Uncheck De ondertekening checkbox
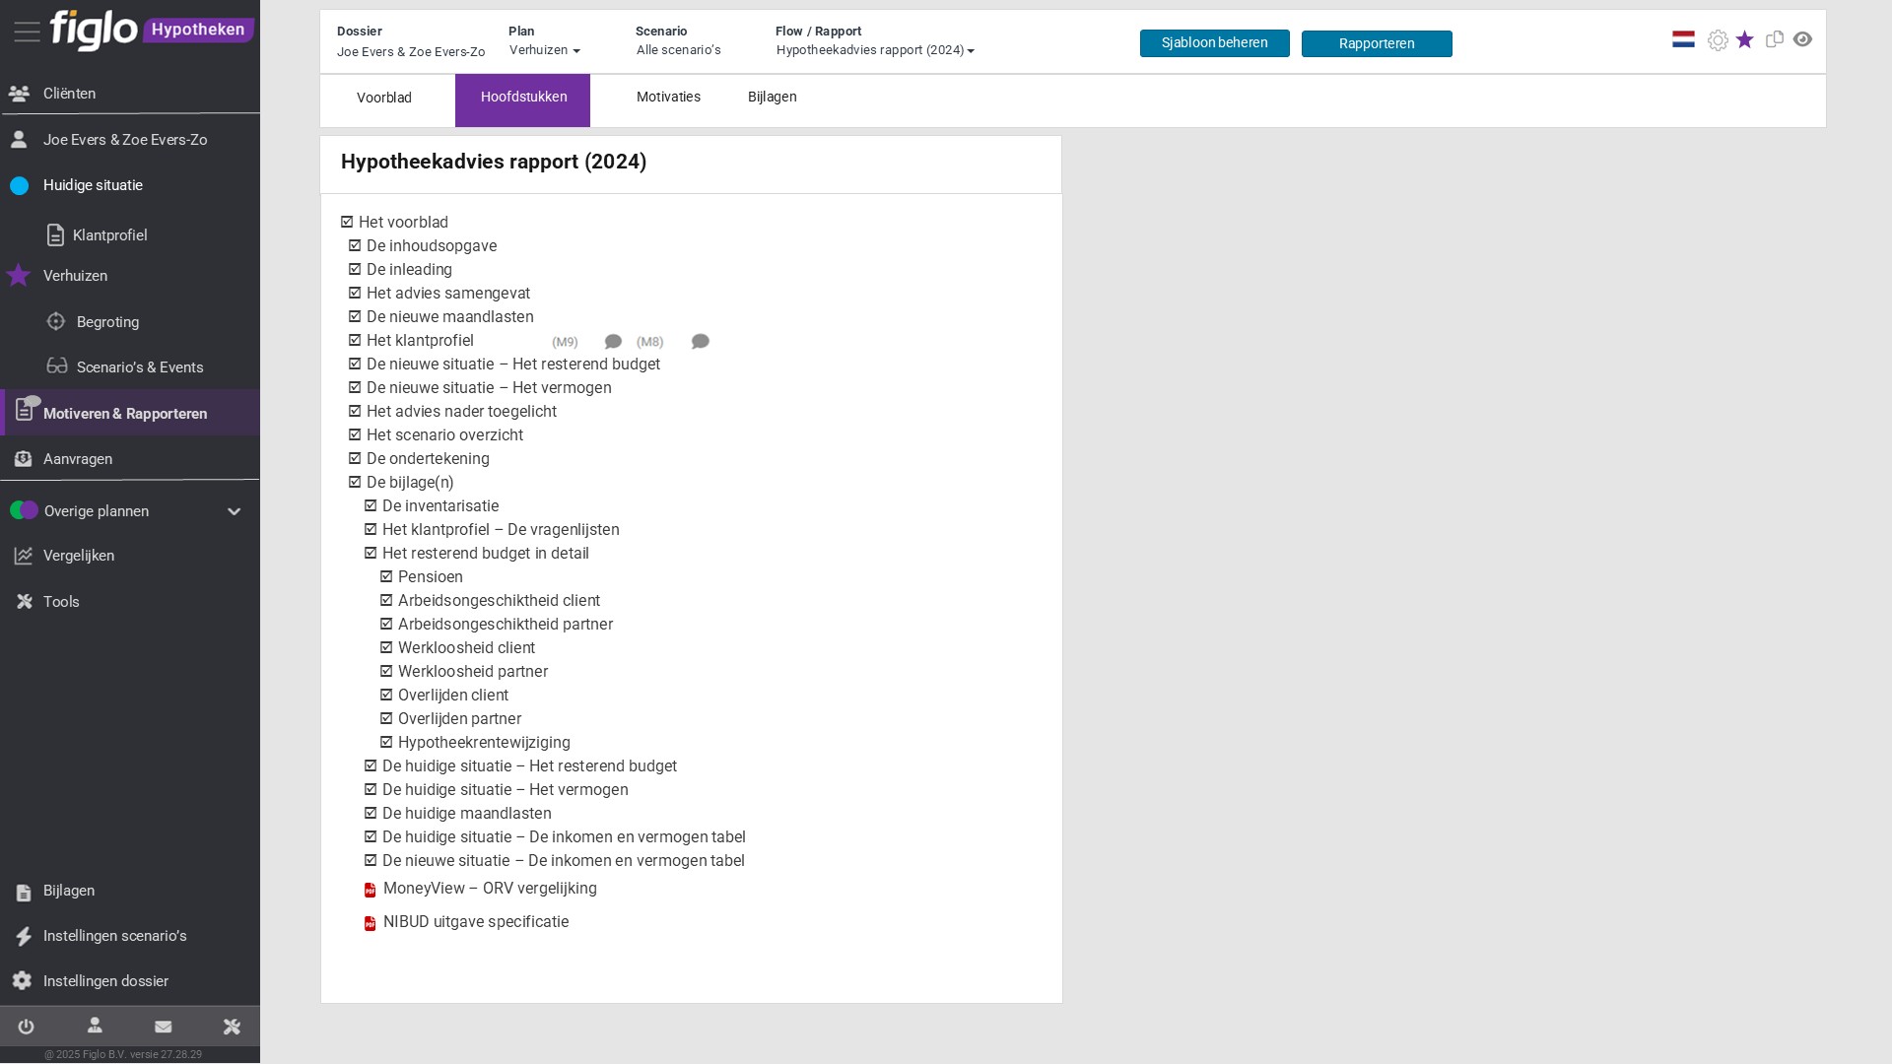This screenshot has width=1892, height=1064. [355, 458]
